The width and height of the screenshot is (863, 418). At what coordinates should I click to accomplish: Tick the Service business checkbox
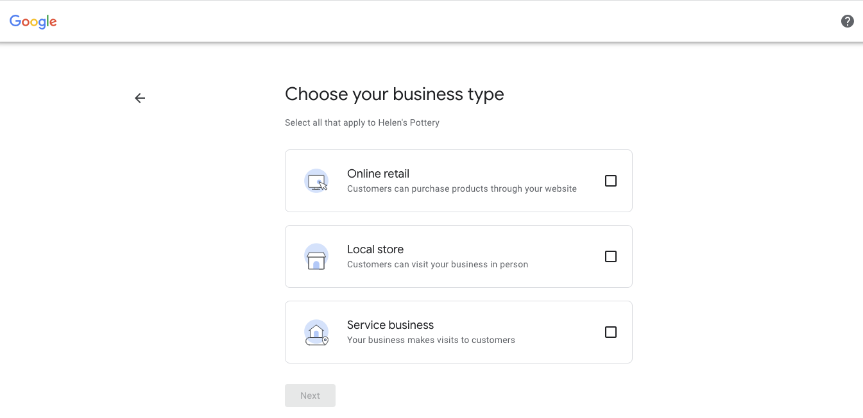[610, 332]
